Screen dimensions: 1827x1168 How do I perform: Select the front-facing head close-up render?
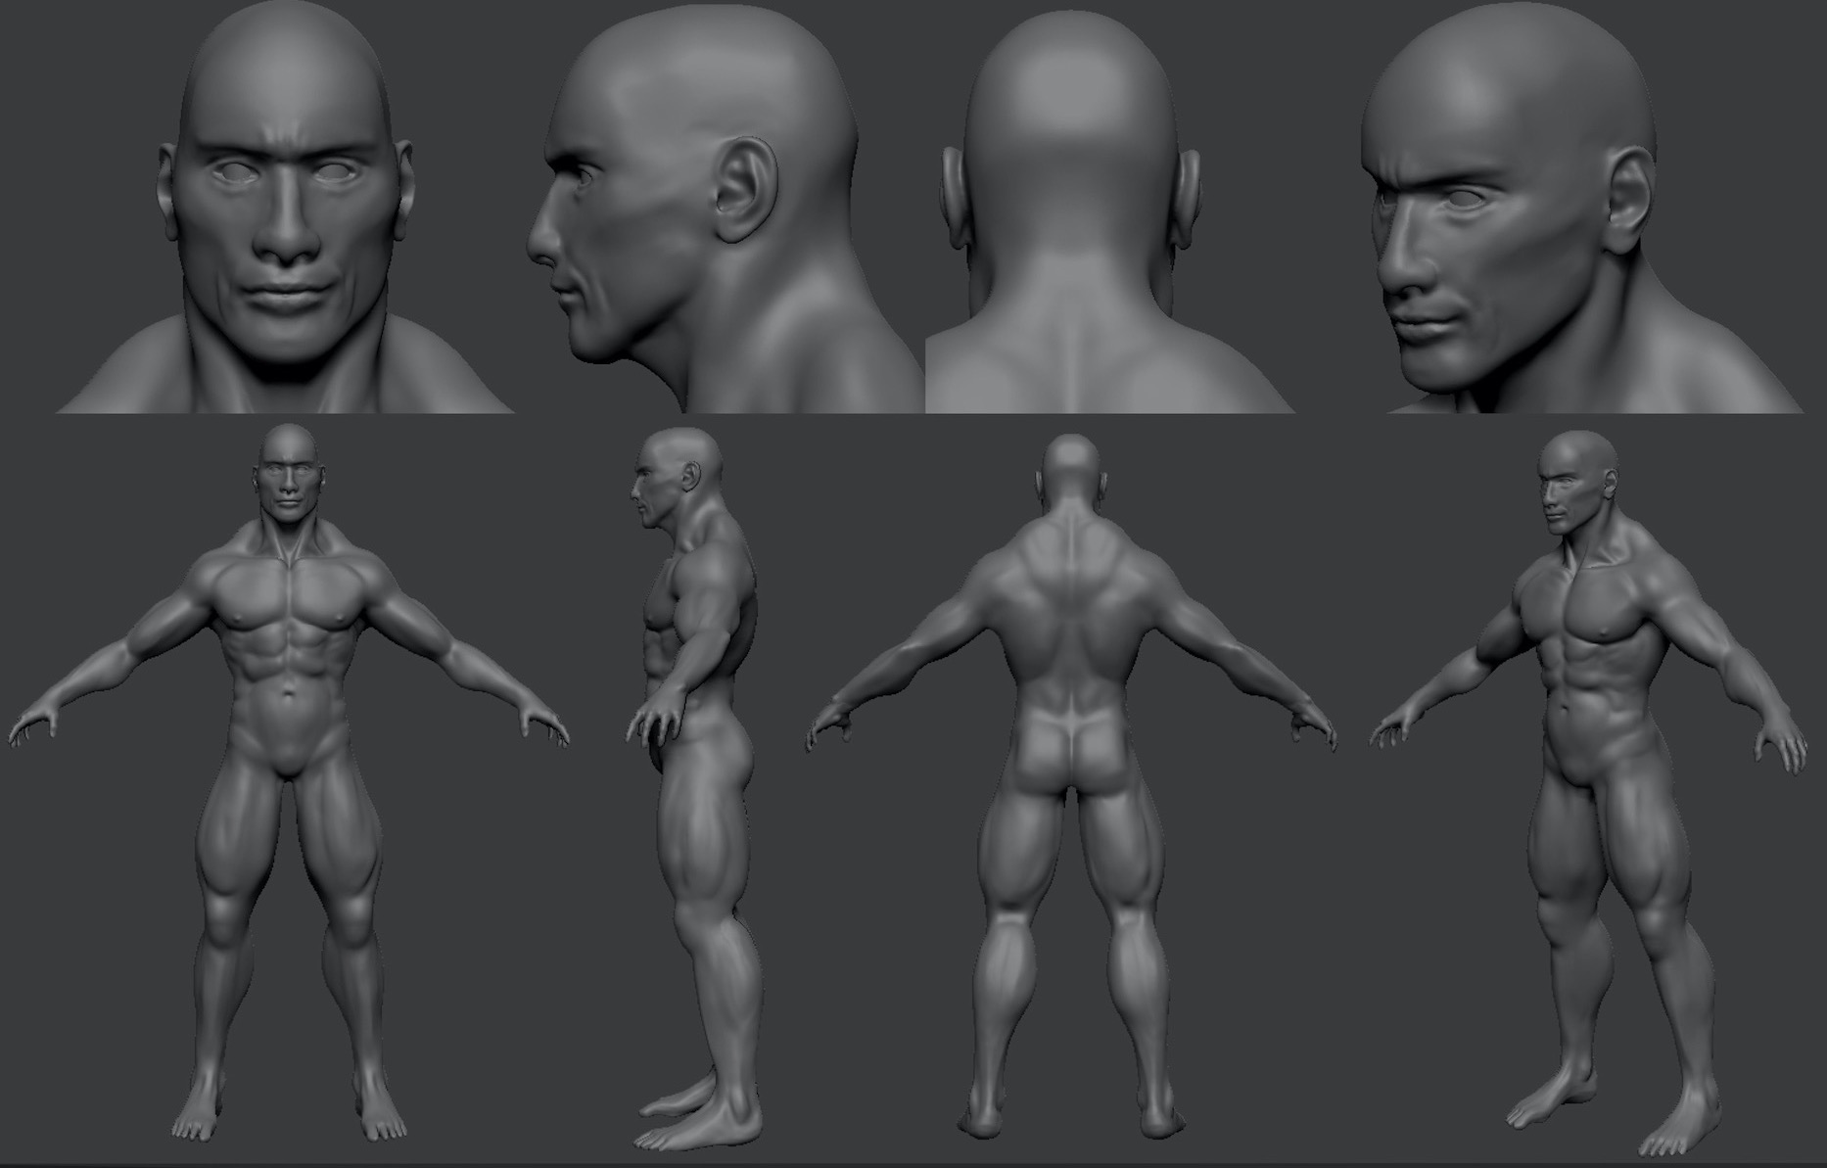[x=284, y=208]
